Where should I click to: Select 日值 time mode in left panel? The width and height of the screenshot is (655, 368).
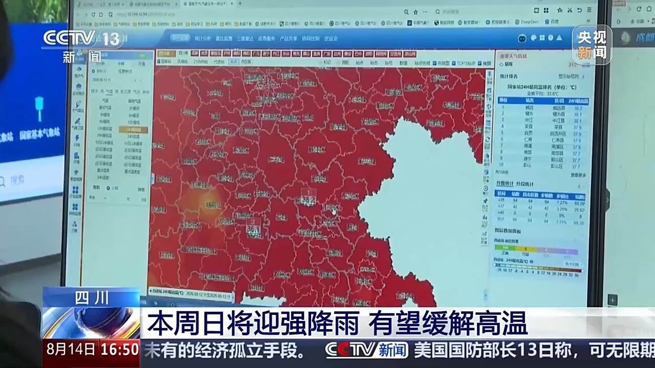click(x=141, y=63)
